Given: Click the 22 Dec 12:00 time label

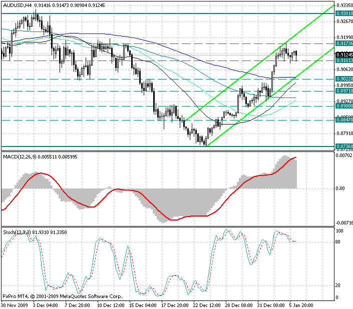Looking at the screenshot, I should (207, 305).
